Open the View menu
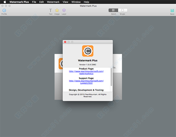The height and width of the screenshot is (137, 176). [65, 2]
